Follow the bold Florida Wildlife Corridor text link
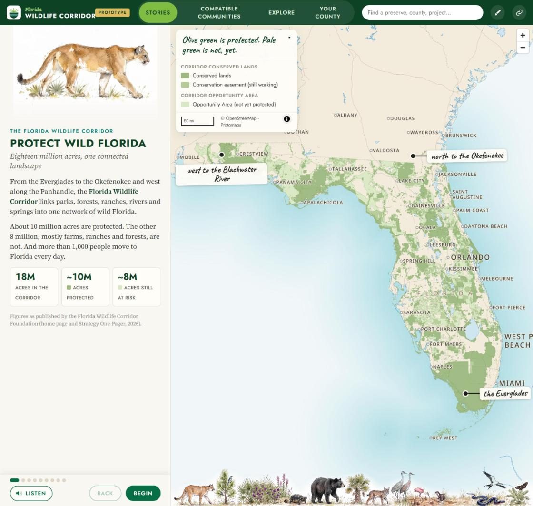 point(74,196)
